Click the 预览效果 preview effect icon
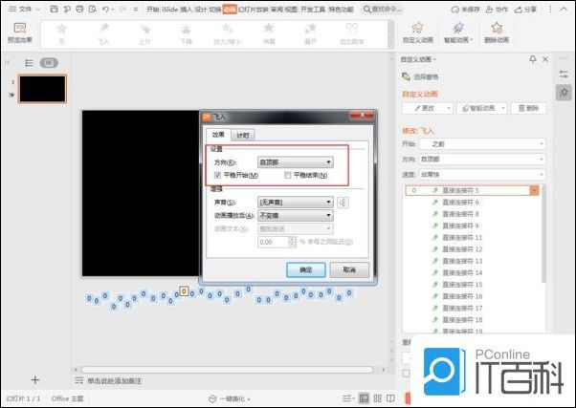Screen dimensions: 576x408 click(20, 33)
